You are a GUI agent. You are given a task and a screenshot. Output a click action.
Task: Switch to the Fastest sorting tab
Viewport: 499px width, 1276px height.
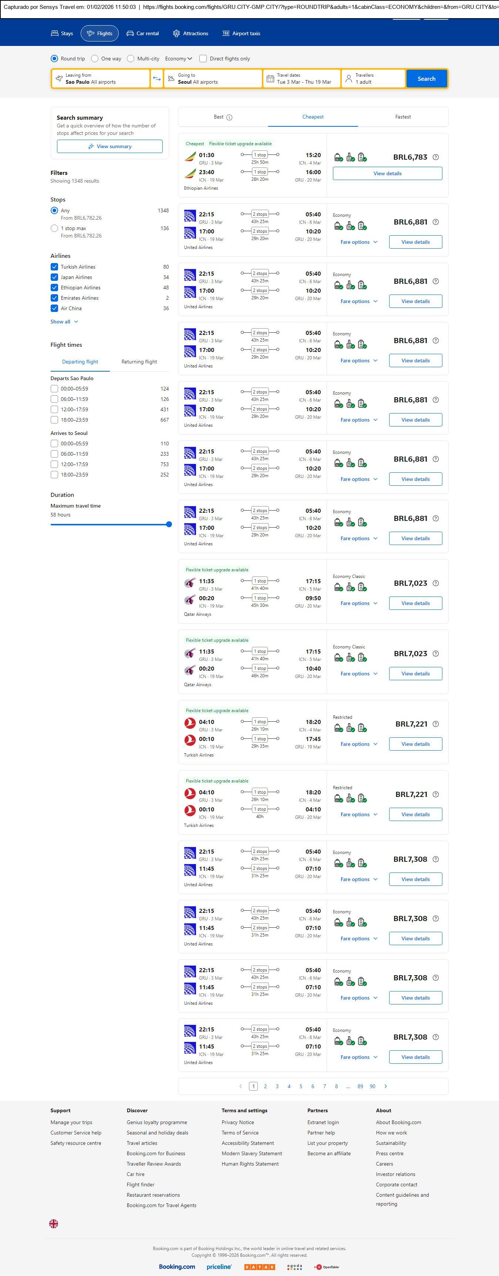[402, 117]
